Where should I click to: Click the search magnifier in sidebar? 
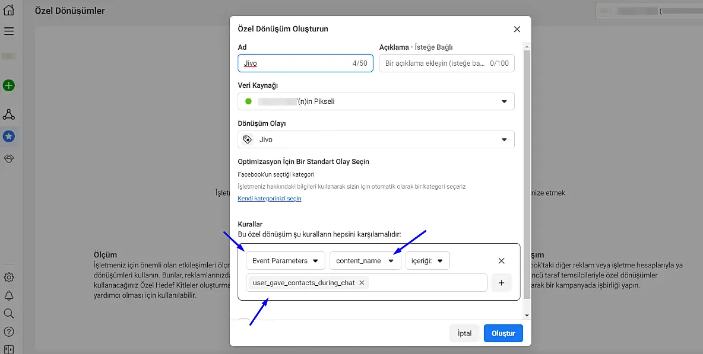click(9, 313)
